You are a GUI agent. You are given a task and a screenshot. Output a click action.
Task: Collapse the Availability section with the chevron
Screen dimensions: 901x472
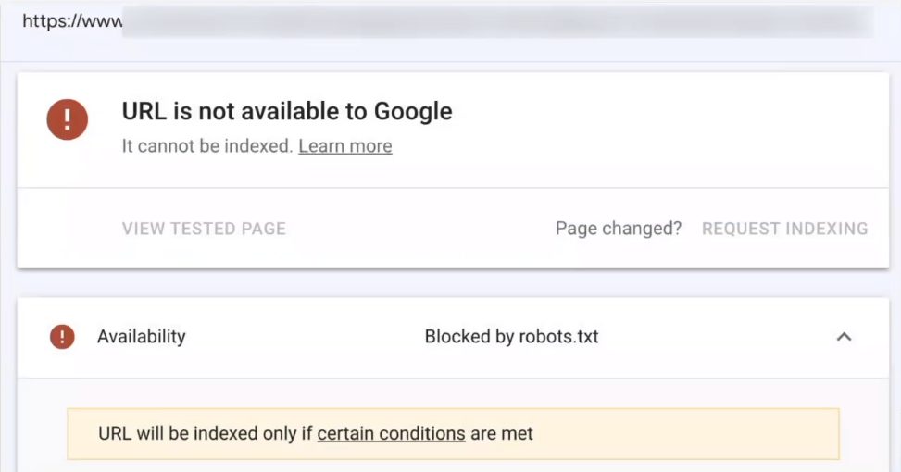tap(844, 337)
